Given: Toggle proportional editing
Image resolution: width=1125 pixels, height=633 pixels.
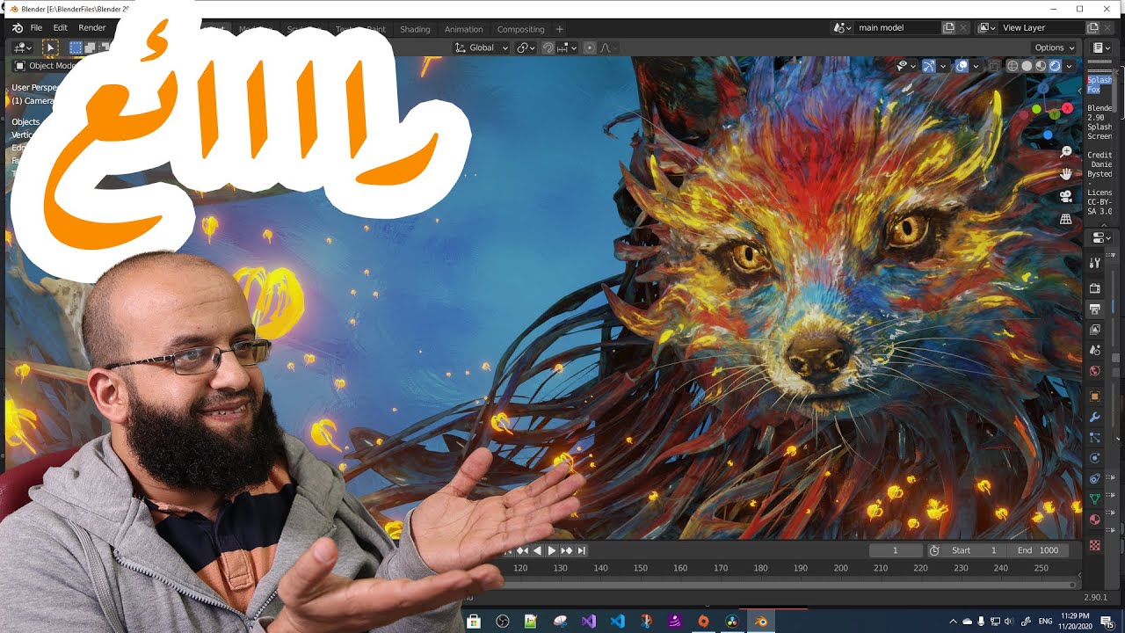Looking at the screenshot, I should click(590, 47).
